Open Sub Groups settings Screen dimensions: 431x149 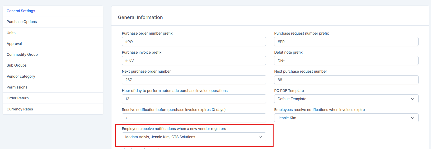(17, 65)
